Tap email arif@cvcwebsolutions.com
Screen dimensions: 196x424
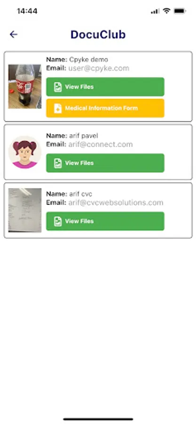(x=116, y=203)
